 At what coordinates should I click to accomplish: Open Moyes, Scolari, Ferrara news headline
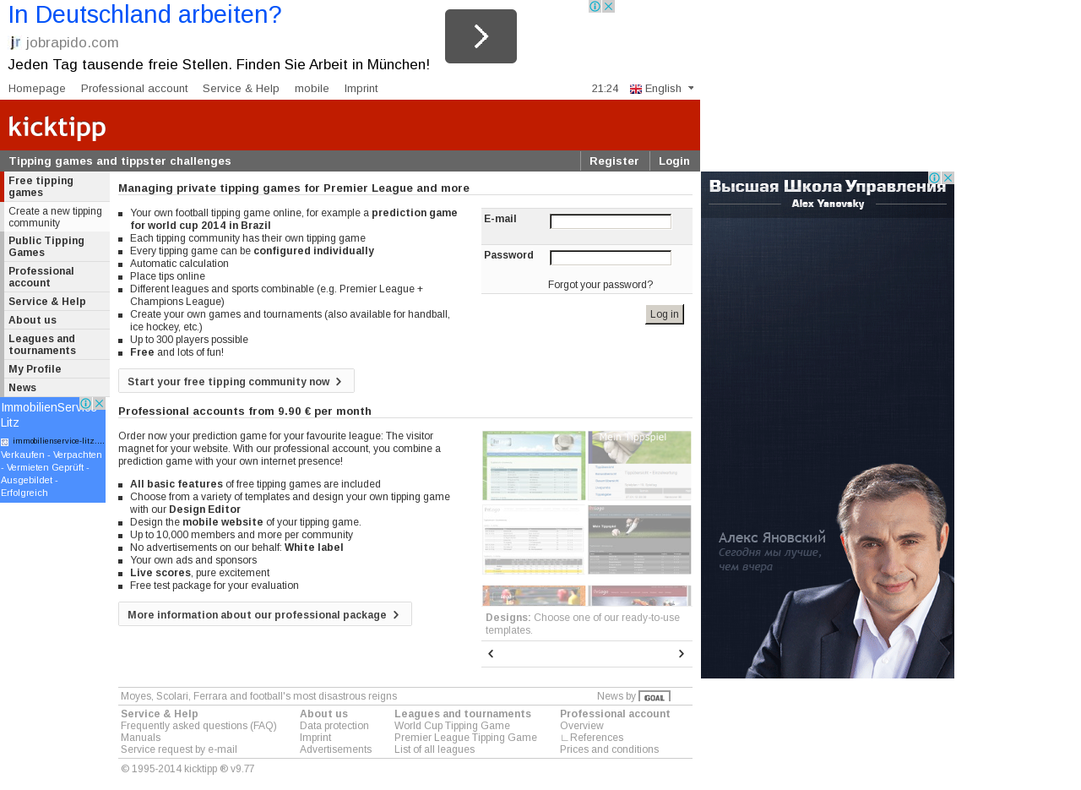pos(258,696)
